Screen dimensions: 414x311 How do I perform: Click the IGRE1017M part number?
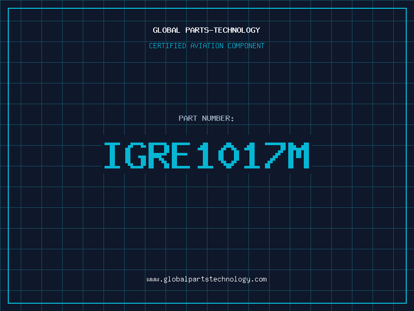tap(206, 155)
